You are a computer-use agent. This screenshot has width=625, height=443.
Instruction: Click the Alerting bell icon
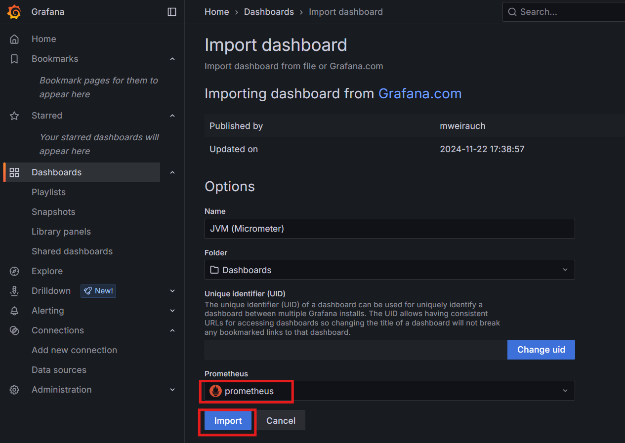tap(14, 311)
